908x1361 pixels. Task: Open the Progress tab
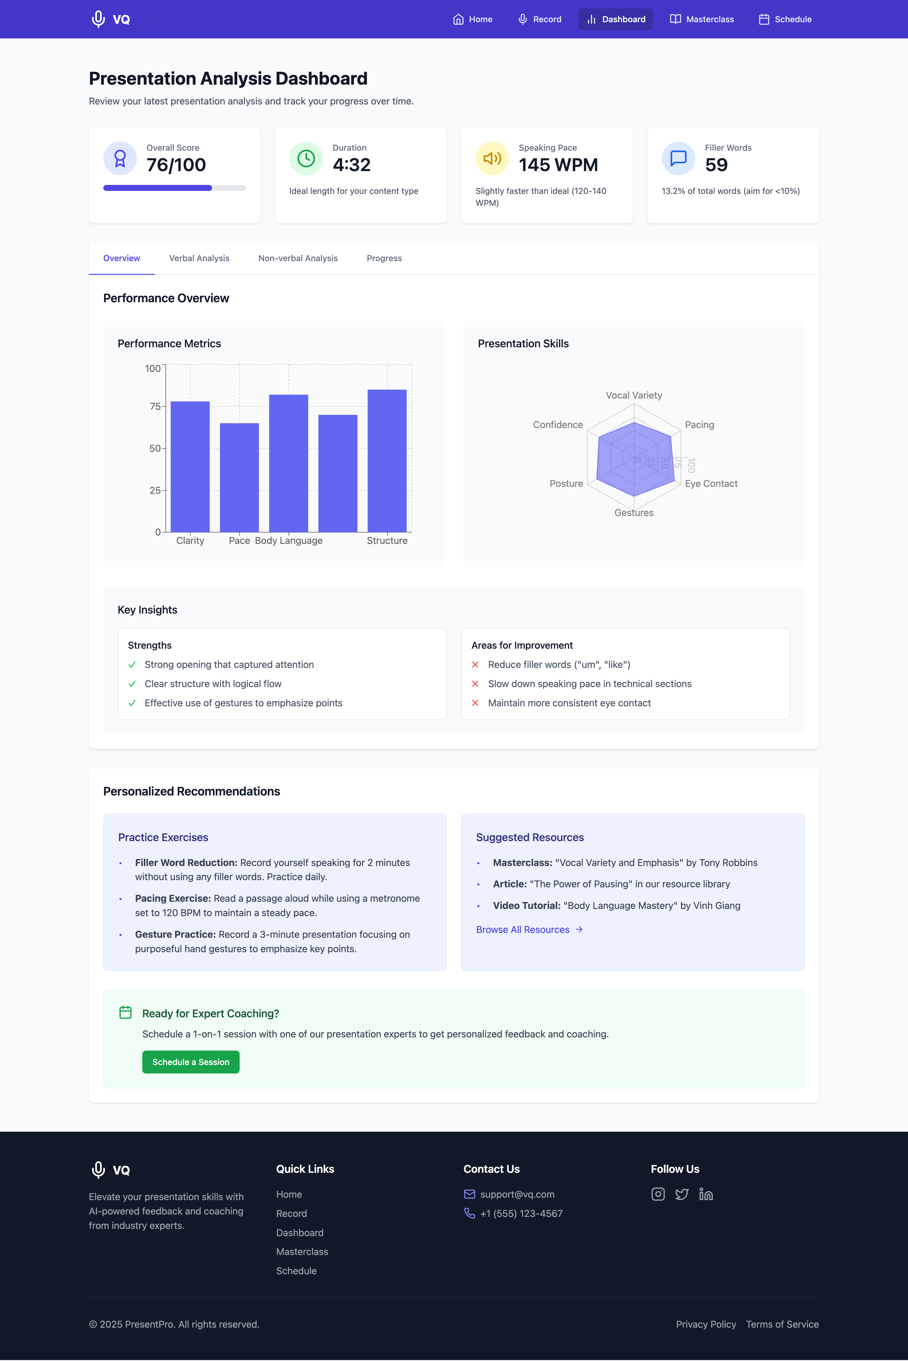click(384, 258)
